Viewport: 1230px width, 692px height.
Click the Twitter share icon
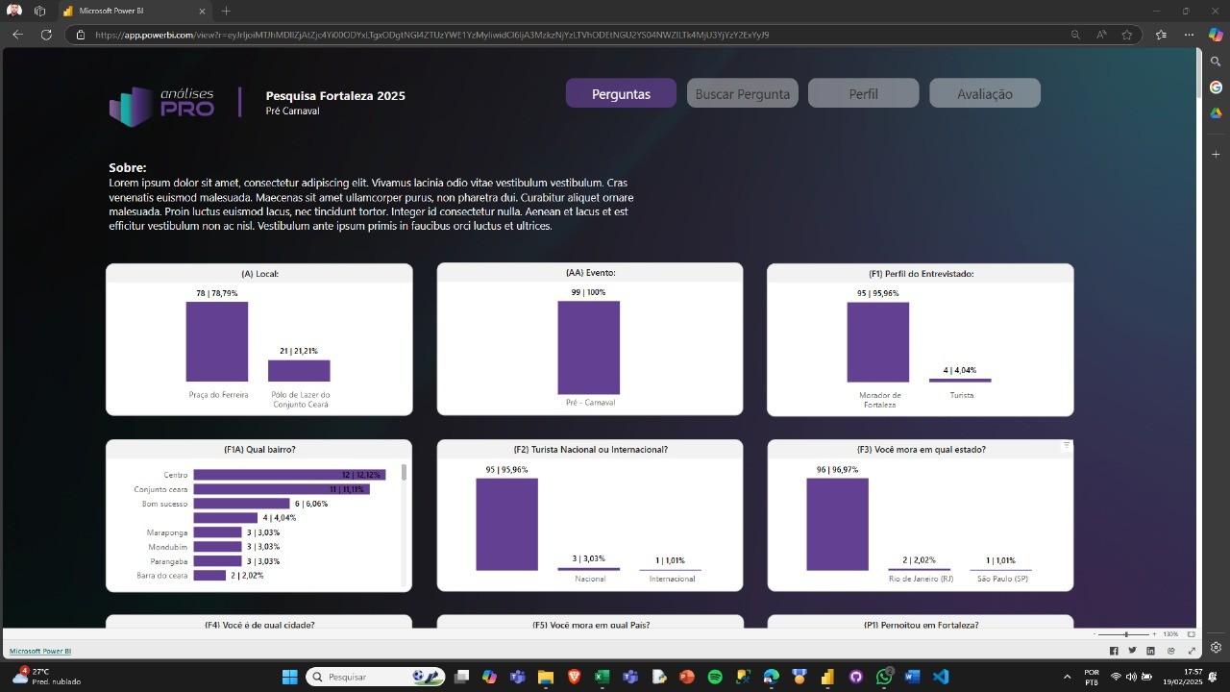[x=1132, y=651]
